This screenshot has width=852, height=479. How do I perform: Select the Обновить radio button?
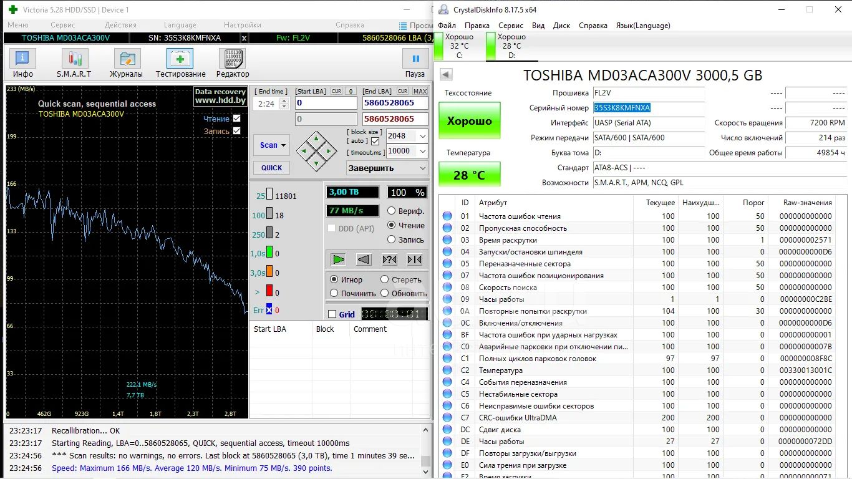pos(385,293)
